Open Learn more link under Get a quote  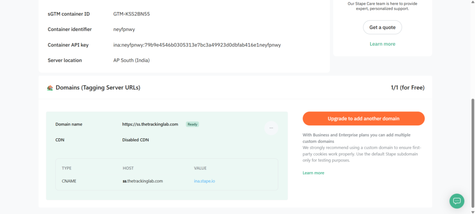pyautogui.click(x=382, y=44)
